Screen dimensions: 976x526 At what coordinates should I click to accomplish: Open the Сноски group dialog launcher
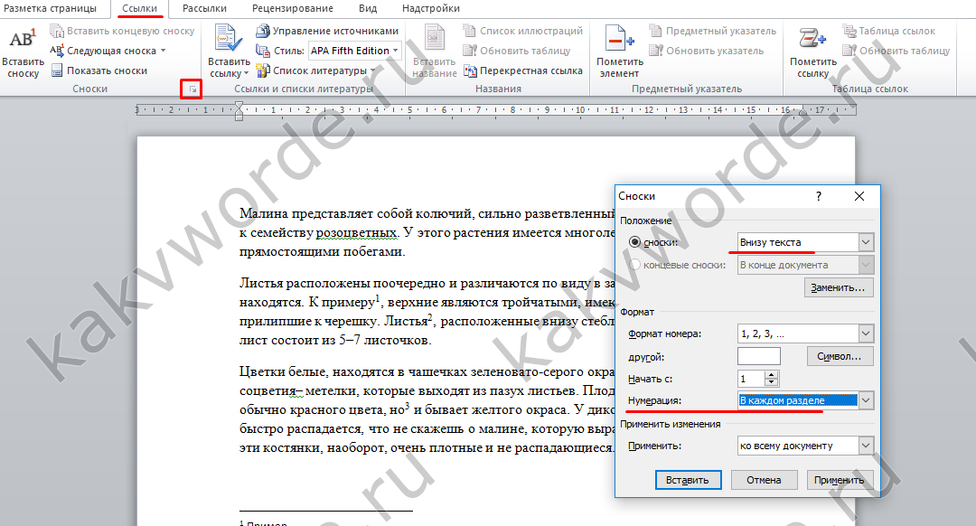pyautogui.click(x=192, y=89)
